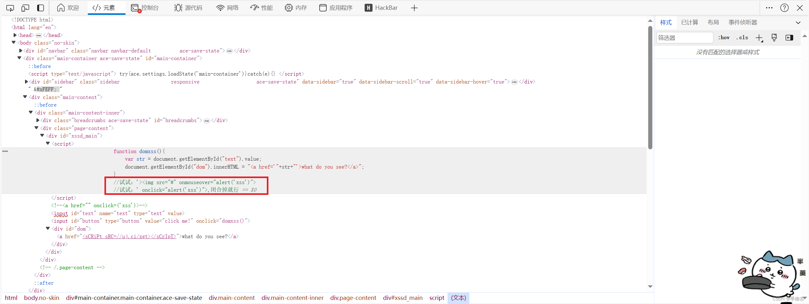Collapse the div main-container node
809x304 pixels.
click(x=19, y=58)
